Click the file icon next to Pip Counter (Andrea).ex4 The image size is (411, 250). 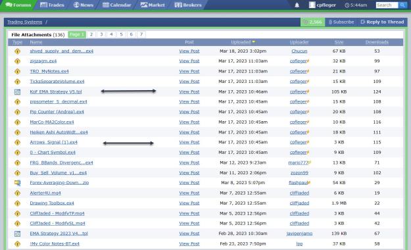pos(17,112)
